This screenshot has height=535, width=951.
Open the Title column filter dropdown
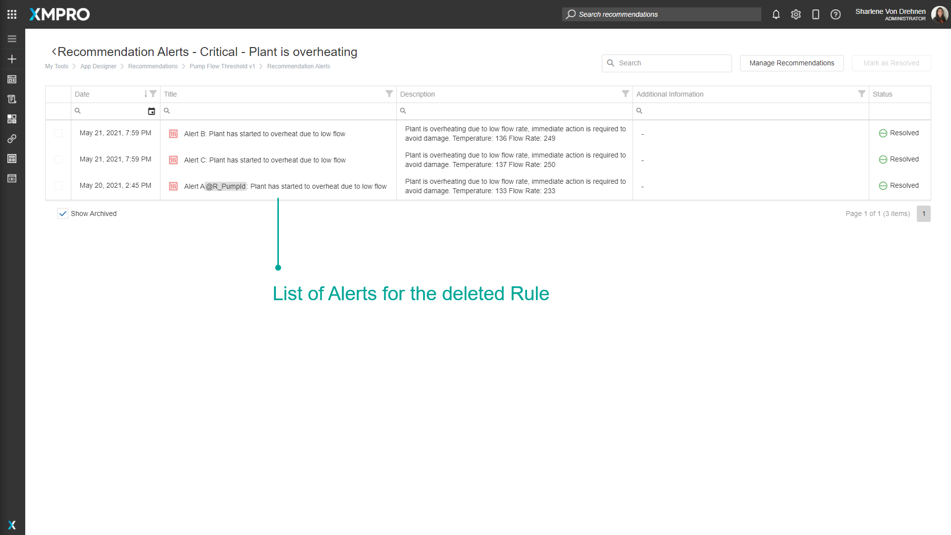(x=389, y=94)
